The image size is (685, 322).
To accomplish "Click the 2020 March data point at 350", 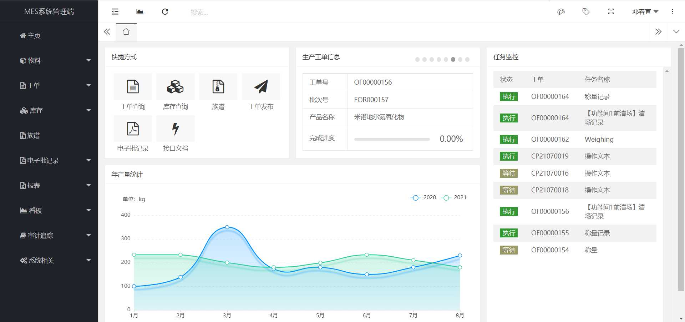I will click(227, 227).
